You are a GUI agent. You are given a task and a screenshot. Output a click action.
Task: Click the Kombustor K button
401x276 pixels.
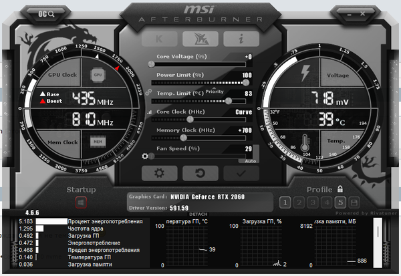[159, 39]
